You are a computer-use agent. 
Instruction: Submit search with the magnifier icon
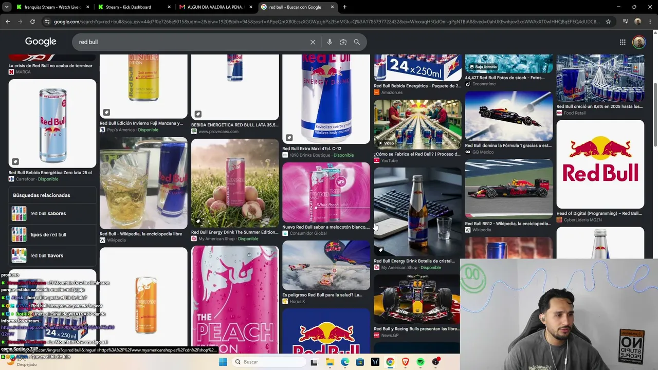[357, 42]
